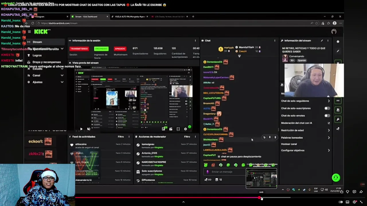Expand the Monetización sidebar section
The height and width of the screenshot is (206, 367).
pyautogui.click(x=62, y=49)
